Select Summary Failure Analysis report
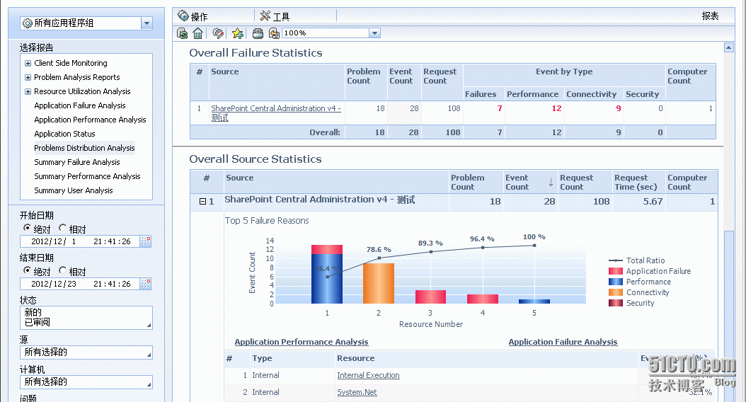Image resolution: width=746 pixels, height=402 pixels. (x=77, y=162)
